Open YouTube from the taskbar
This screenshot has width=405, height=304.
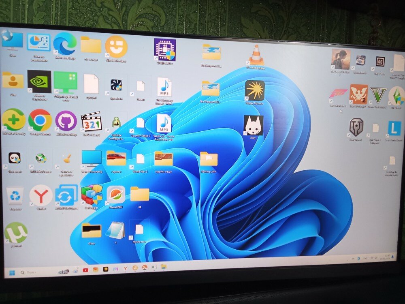pyautogui.click(x=85, y=270)
